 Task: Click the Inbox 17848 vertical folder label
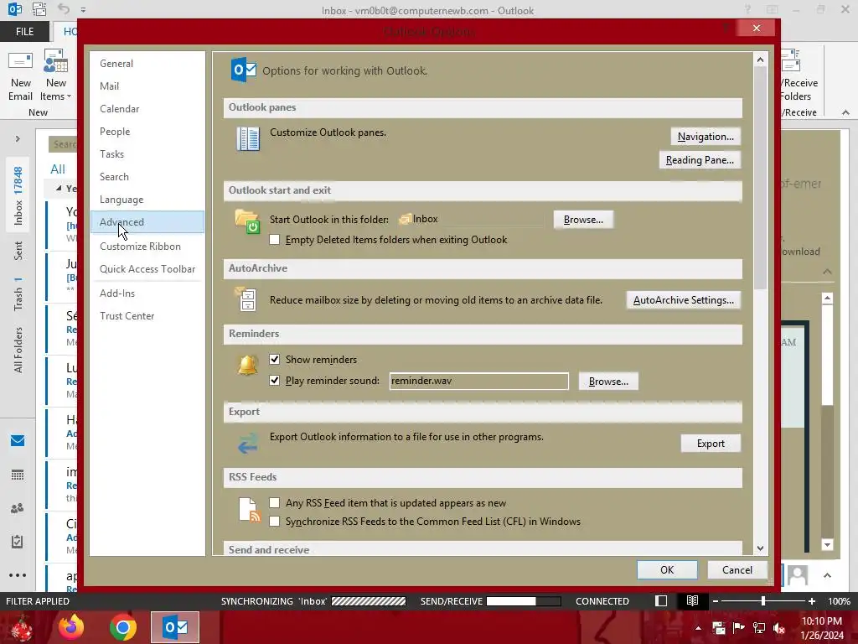coord(18,195)
